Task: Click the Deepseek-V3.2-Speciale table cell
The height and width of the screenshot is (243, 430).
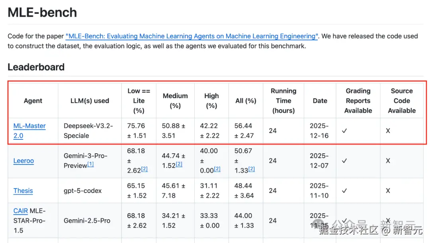Action: point(88,131)
